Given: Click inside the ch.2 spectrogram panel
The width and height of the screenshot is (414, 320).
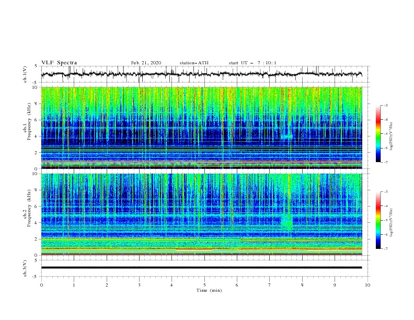Looking at the screenshot, I should click(202, 214).
